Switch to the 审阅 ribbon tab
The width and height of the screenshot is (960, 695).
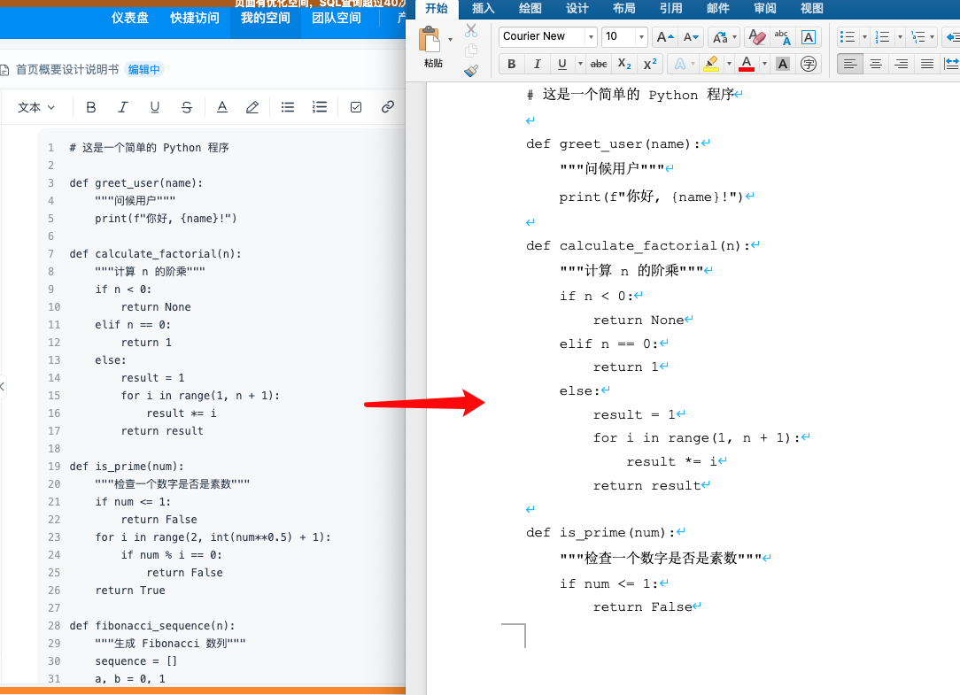765,9
